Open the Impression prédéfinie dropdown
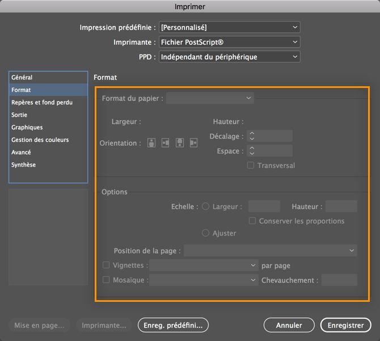 pos(229,27)
